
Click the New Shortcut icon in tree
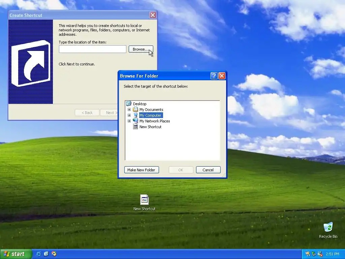pyautogui.click(x=135, y=127)
